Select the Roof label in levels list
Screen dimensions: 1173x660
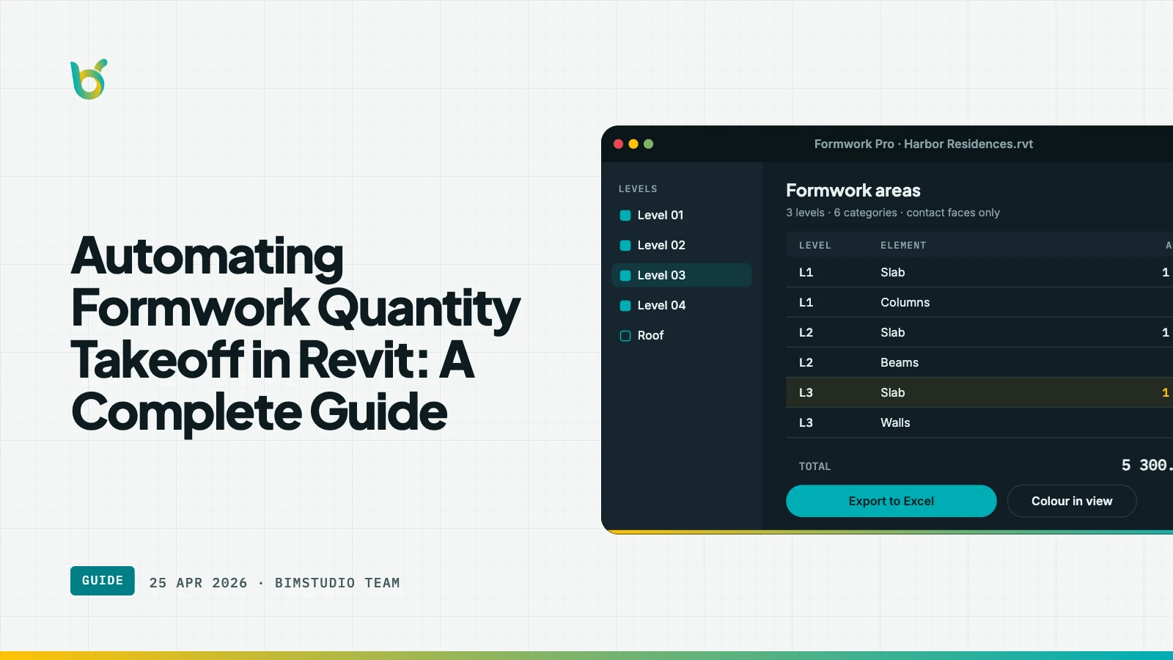pyautogui.click(x=650, y=335)
